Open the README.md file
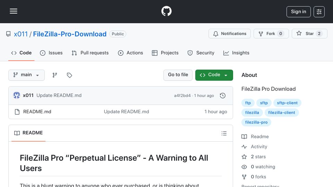Screen dimensions: 333x187 coord(37,112)
